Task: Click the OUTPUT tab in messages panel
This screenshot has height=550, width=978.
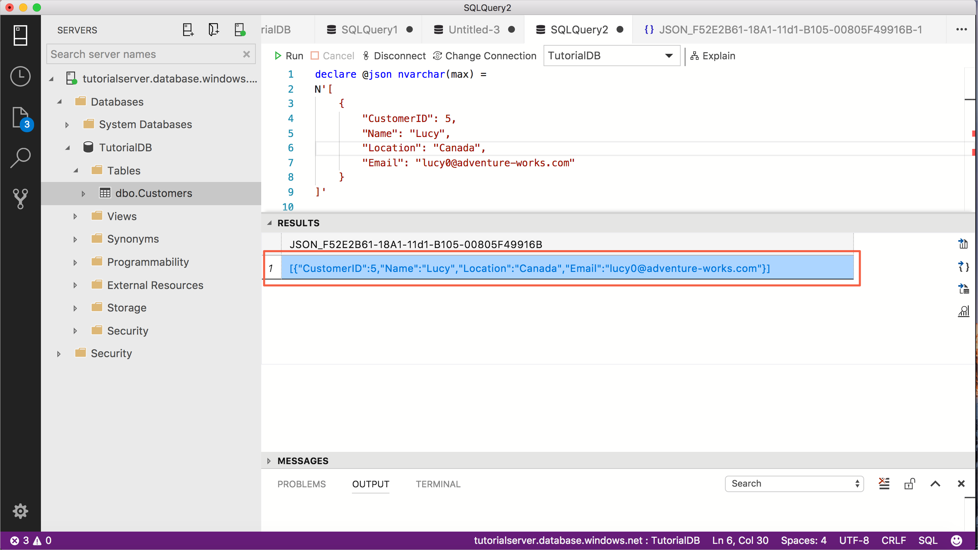Action: click(371, 484)
